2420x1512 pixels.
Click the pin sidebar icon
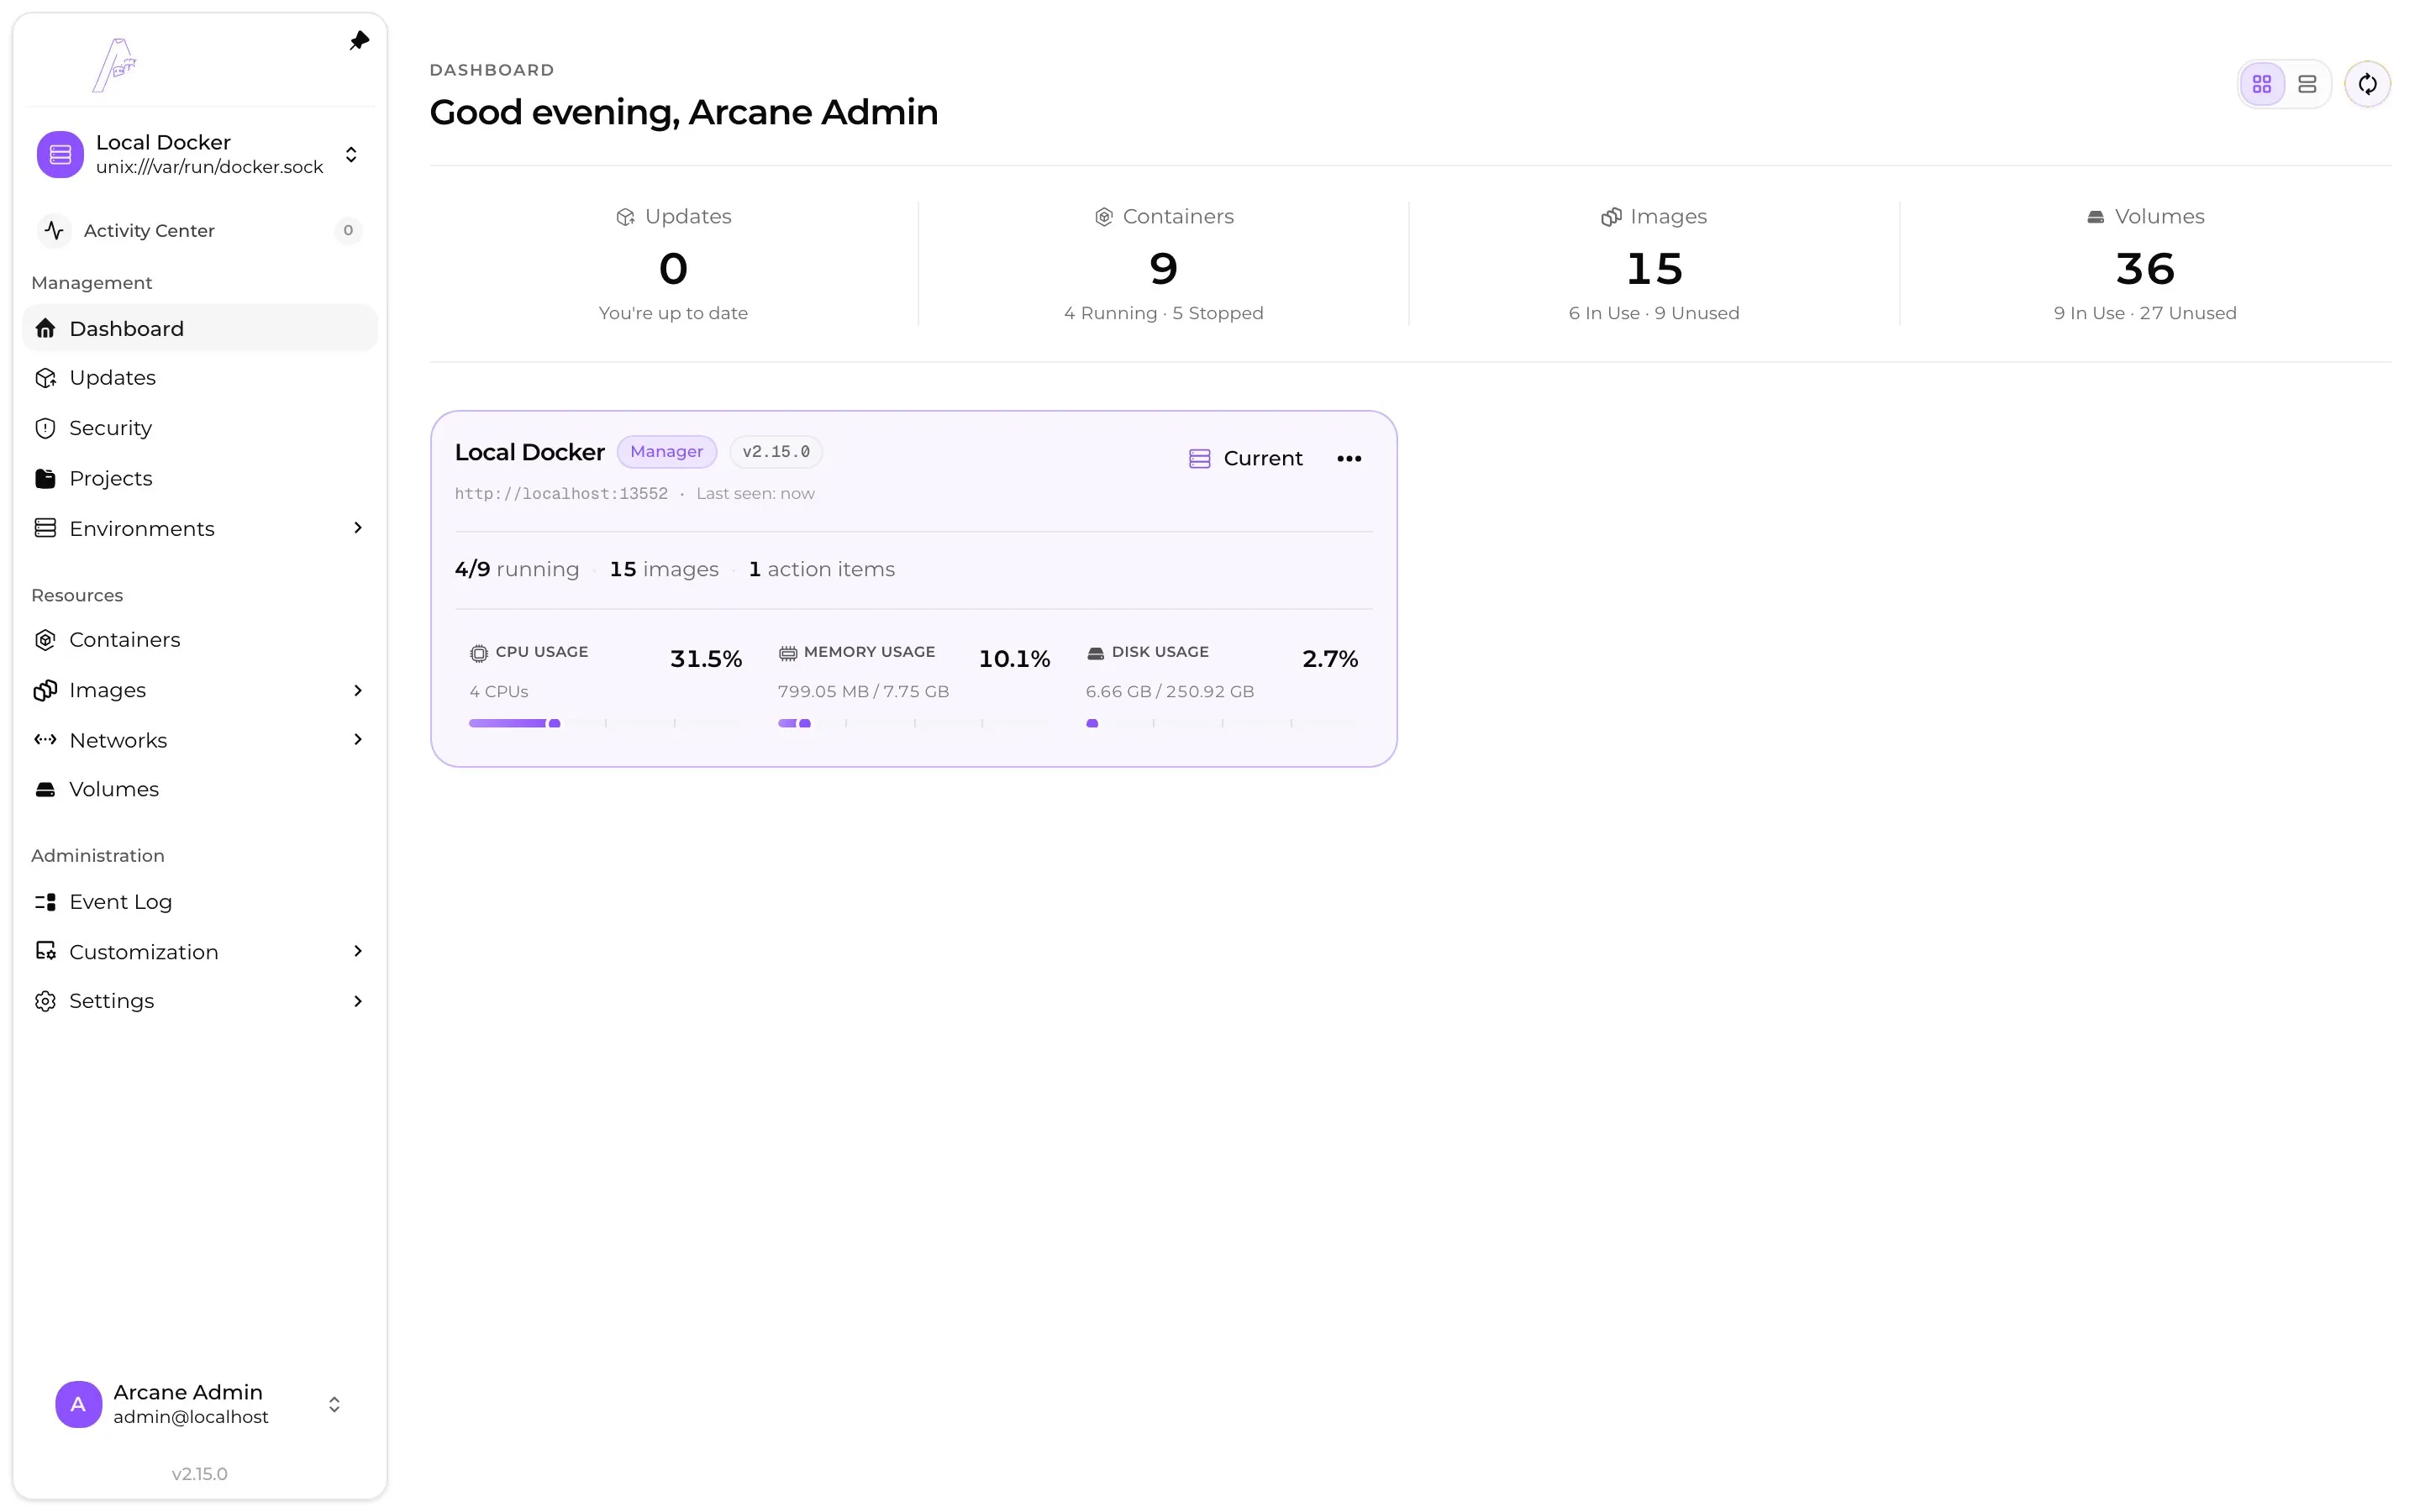click(359, 41)
